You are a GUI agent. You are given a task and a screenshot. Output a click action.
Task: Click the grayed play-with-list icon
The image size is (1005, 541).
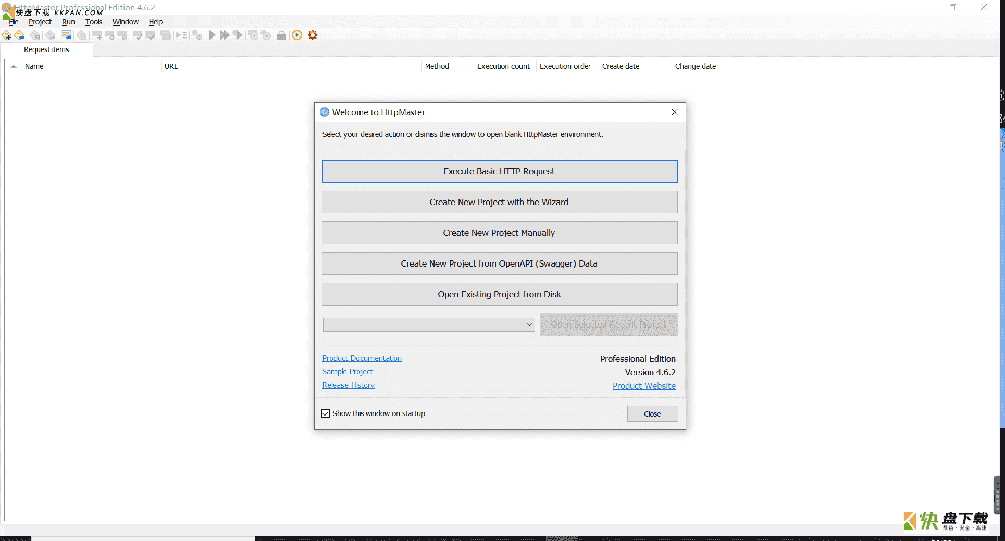tap(181, 35)
